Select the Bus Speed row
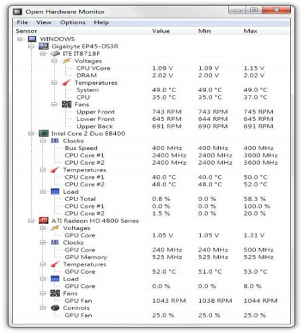The height and width of the screenshot is (333, 303). click(151, 148)
